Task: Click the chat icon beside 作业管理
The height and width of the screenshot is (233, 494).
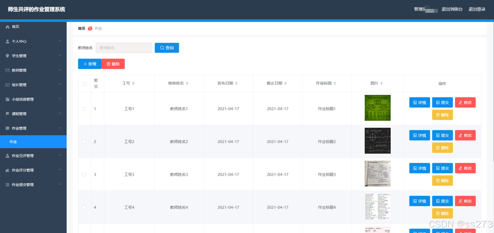Action: (7, 128)
